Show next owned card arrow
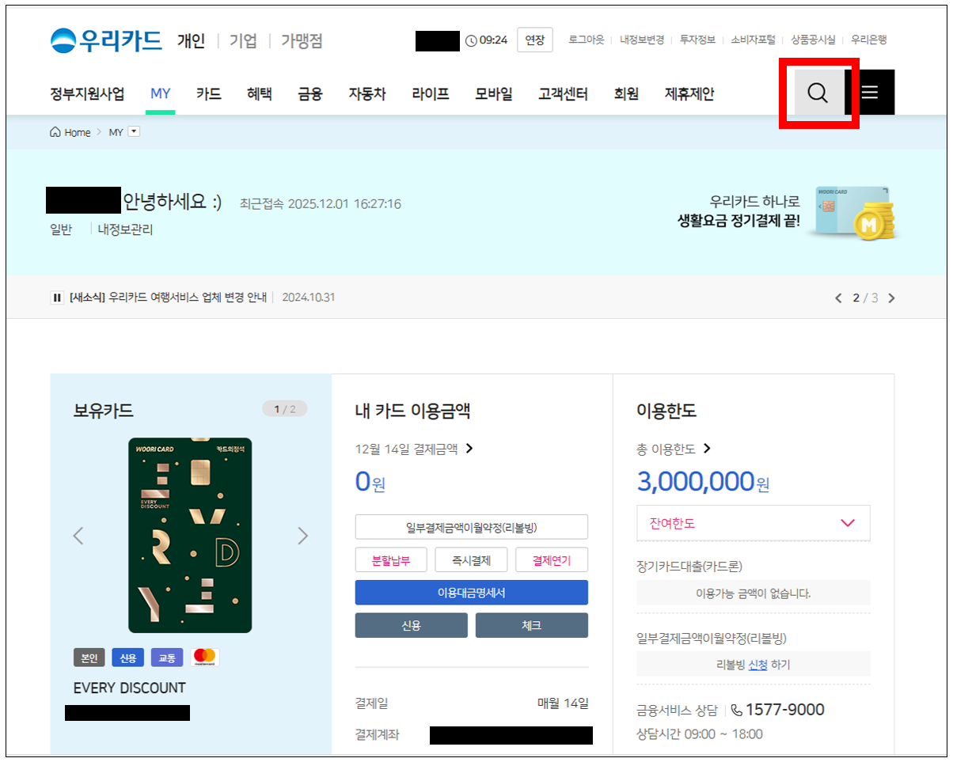The width and height of the screenshot is (953, 762). [x=302, y=536]
